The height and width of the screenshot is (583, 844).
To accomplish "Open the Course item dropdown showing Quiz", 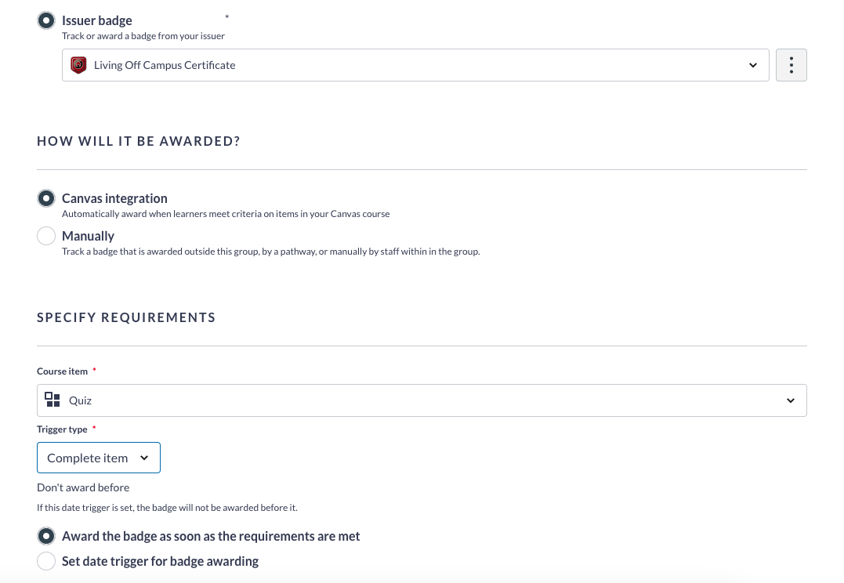I will [421, 400].
